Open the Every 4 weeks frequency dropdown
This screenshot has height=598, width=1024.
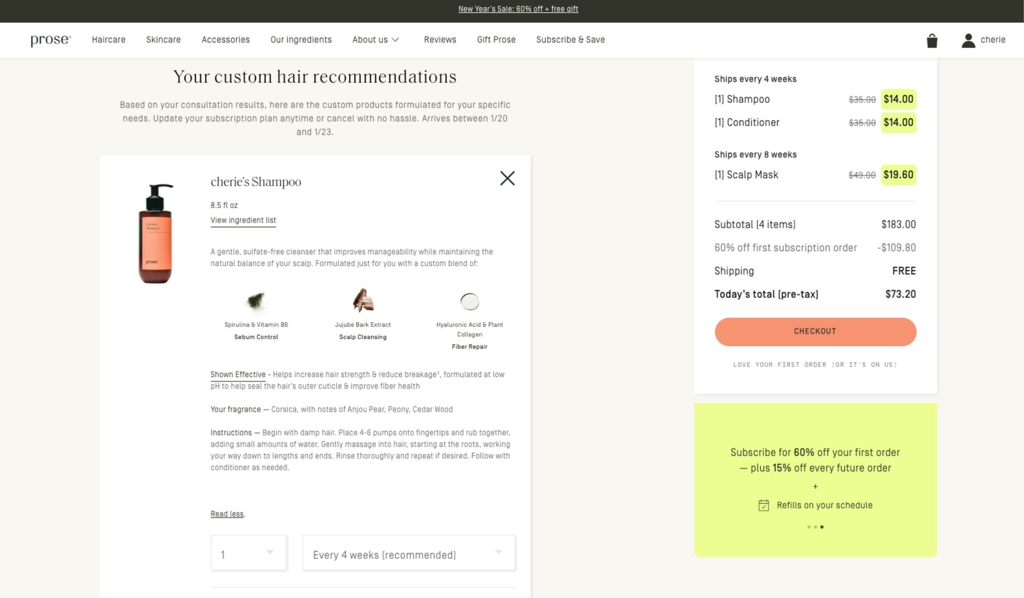409,553
